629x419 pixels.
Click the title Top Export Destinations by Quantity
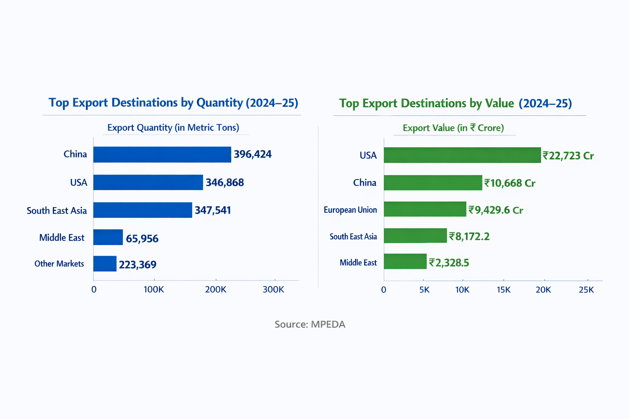click(x=173, y=103)
